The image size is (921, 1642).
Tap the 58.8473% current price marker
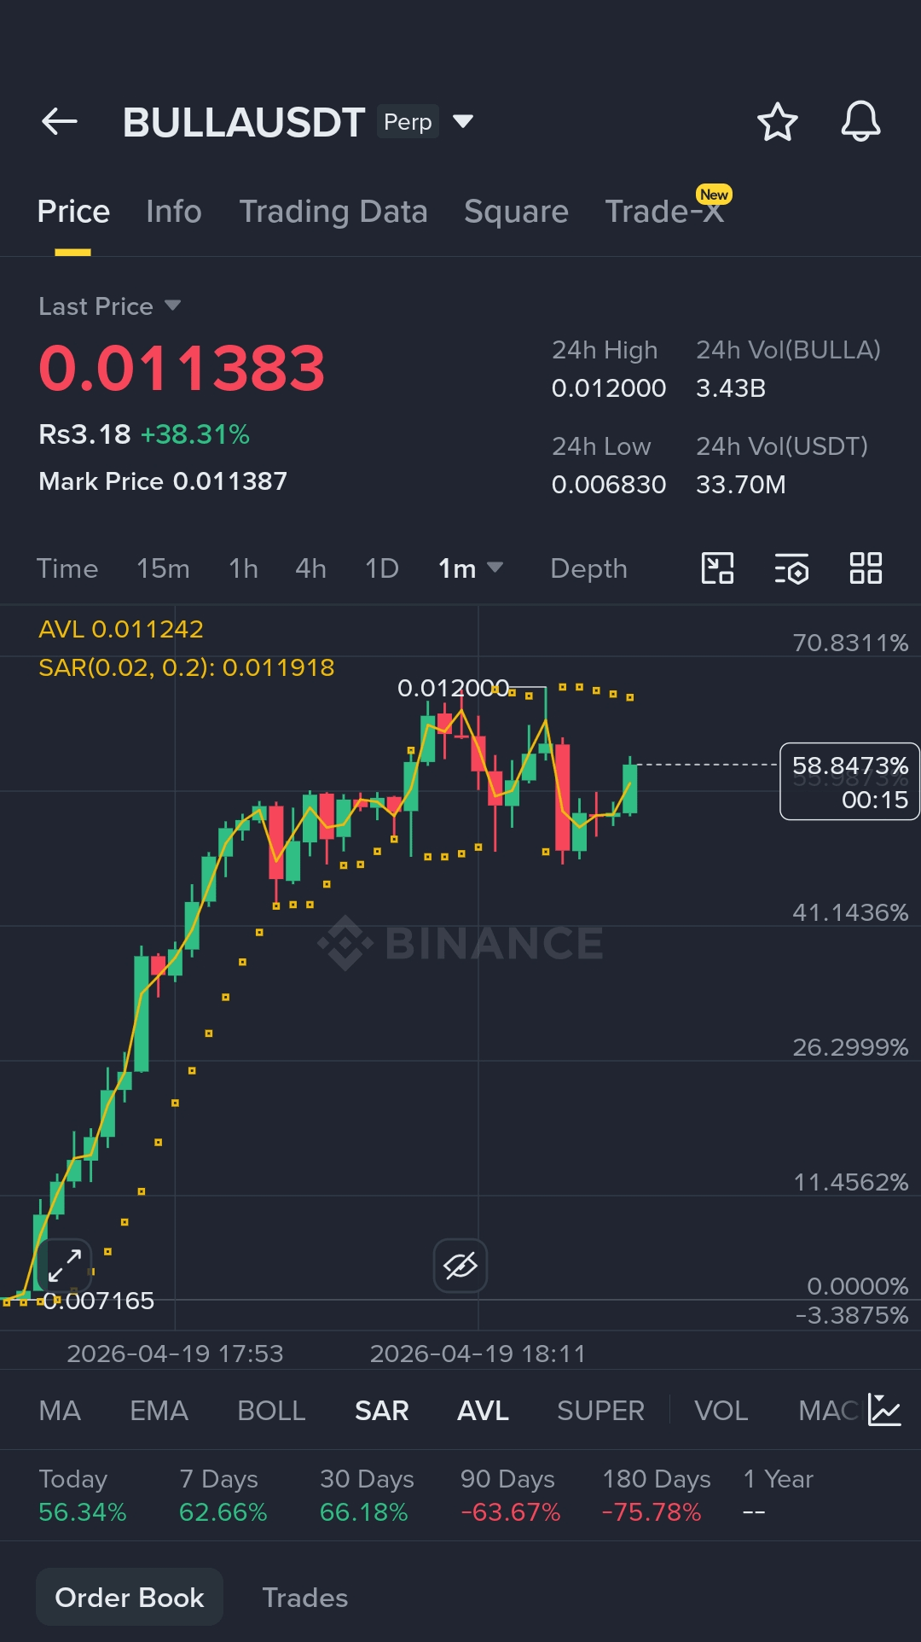pyautogui.click(x=849, y=782)
